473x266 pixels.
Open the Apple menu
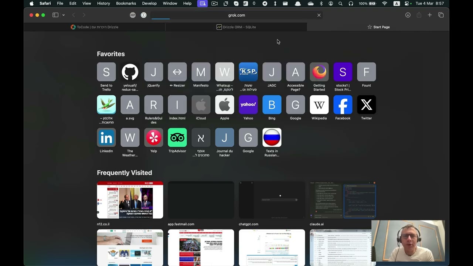[x=31, y=3]
